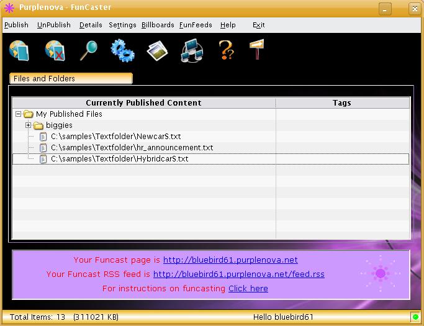Click the Exit signpost icon
424x326 pixels.
(256, 49)
